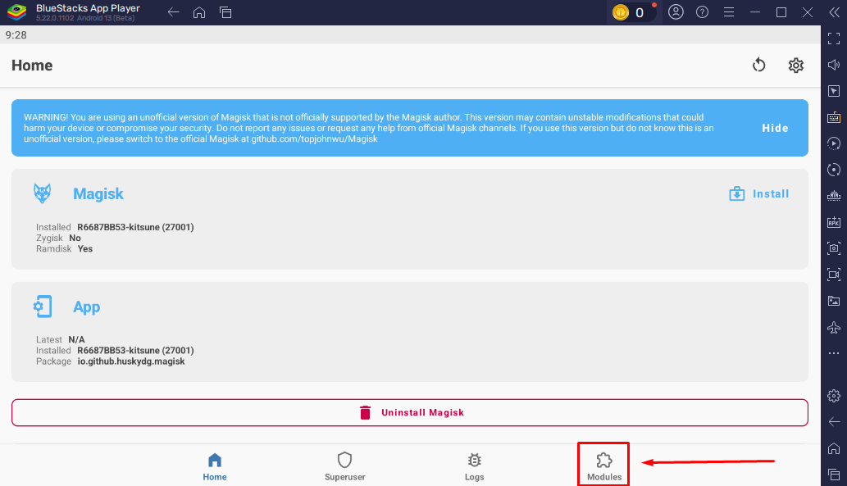Click the sync circular icon in sidebar

(834, 170)
